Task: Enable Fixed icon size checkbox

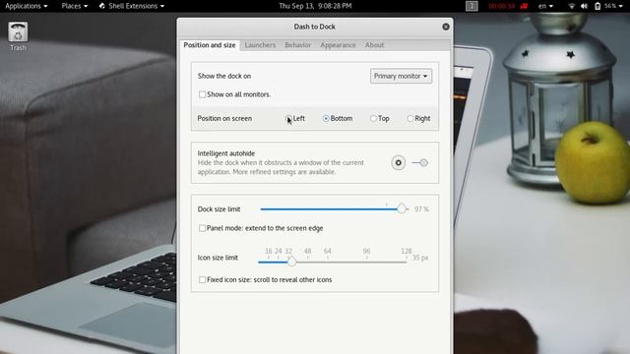Action: 202,279
